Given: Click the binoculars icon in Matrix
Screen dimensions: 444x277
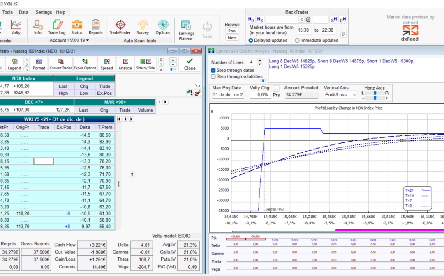Looking at the screenshot, I should coord(190,92).
